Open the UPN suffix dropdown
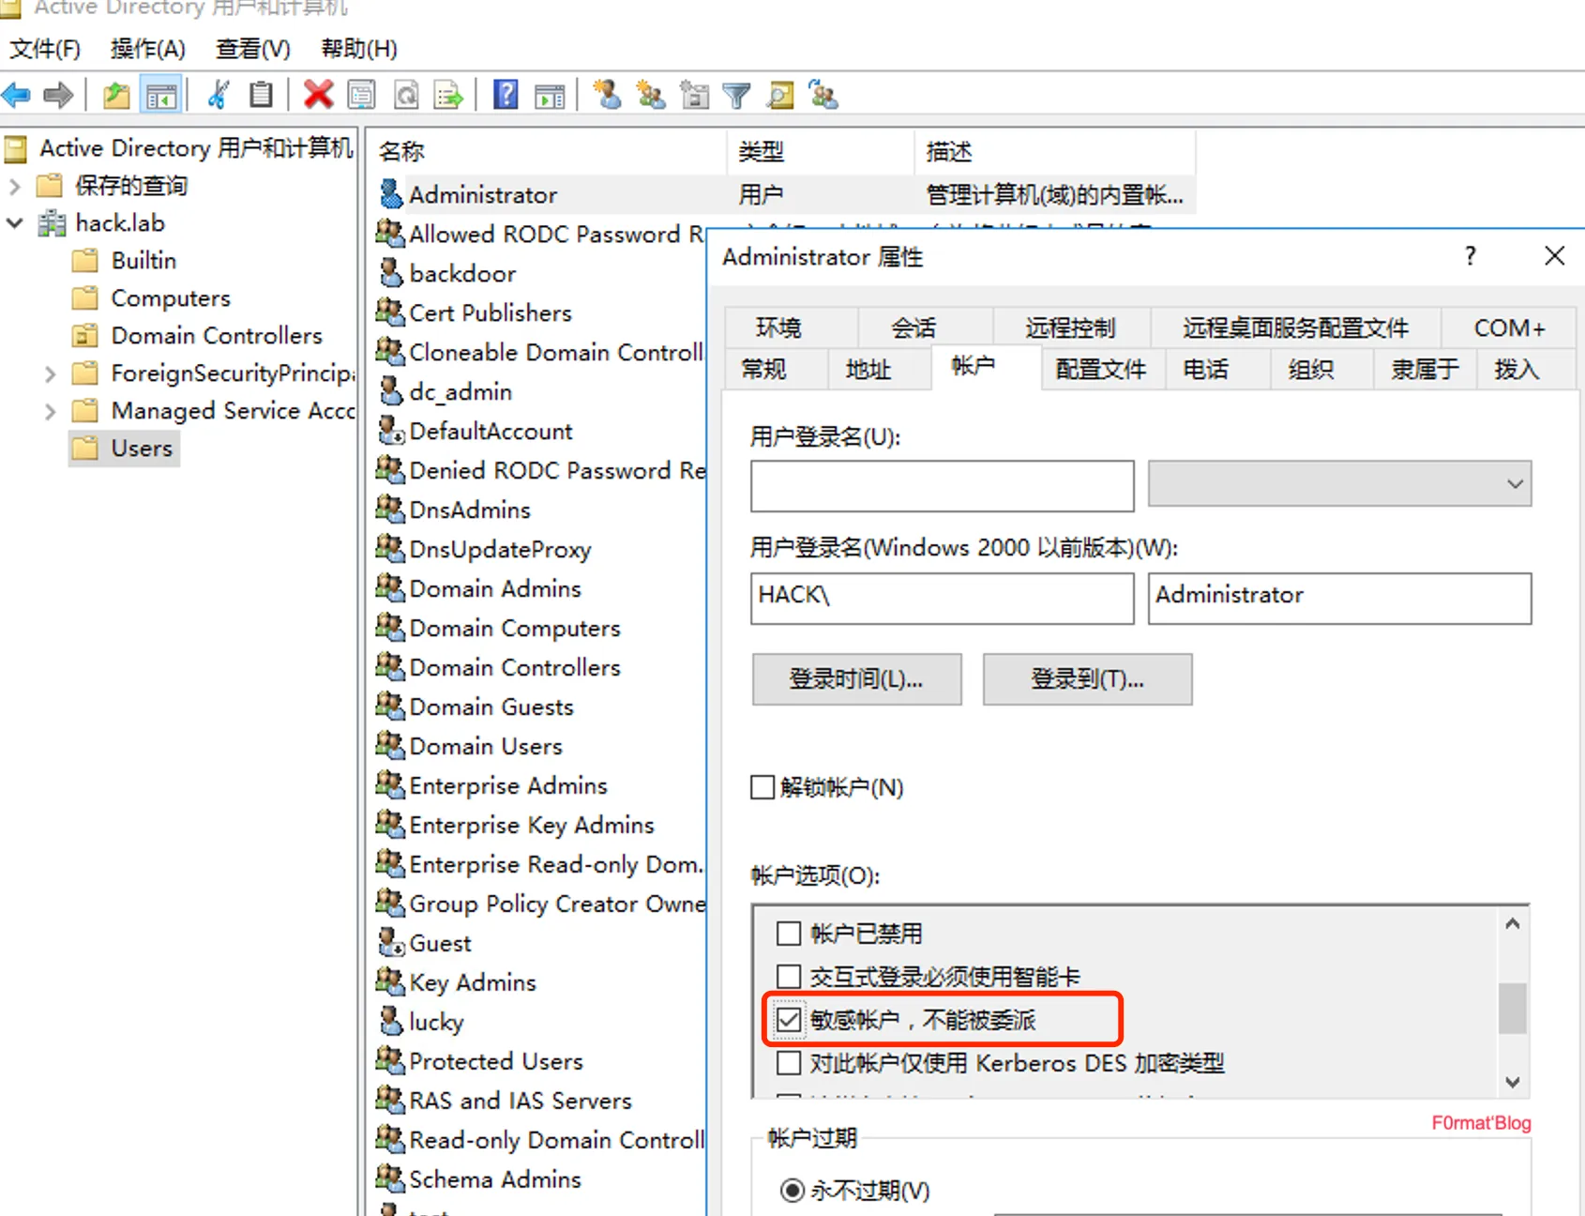Viewport: 1585px width, 1216px height. click(x=1339, y=484)
